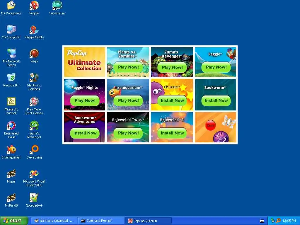Select the Everything search shortcut
The image size is (300, 225).
[34, 152]
